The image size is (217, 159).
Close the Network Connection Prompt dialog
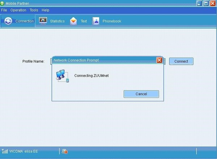[x=159, y=60]
